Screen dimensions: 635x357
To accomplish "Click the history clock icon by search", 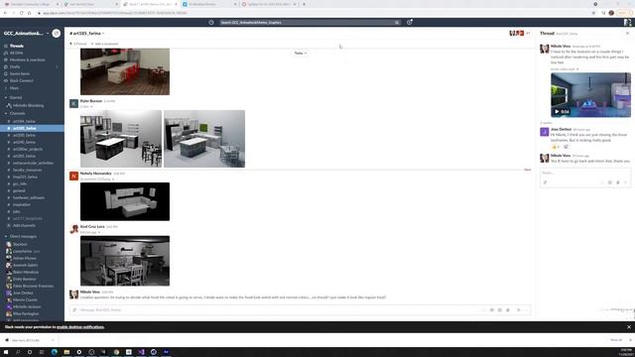I will [211, 22].
